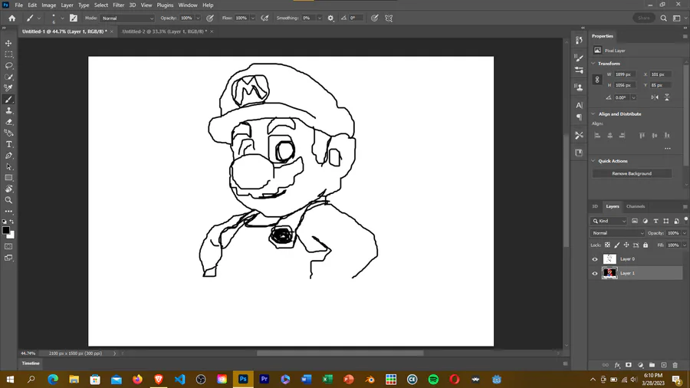
Task: Click the background white color swatch
Action: point(11,235)
